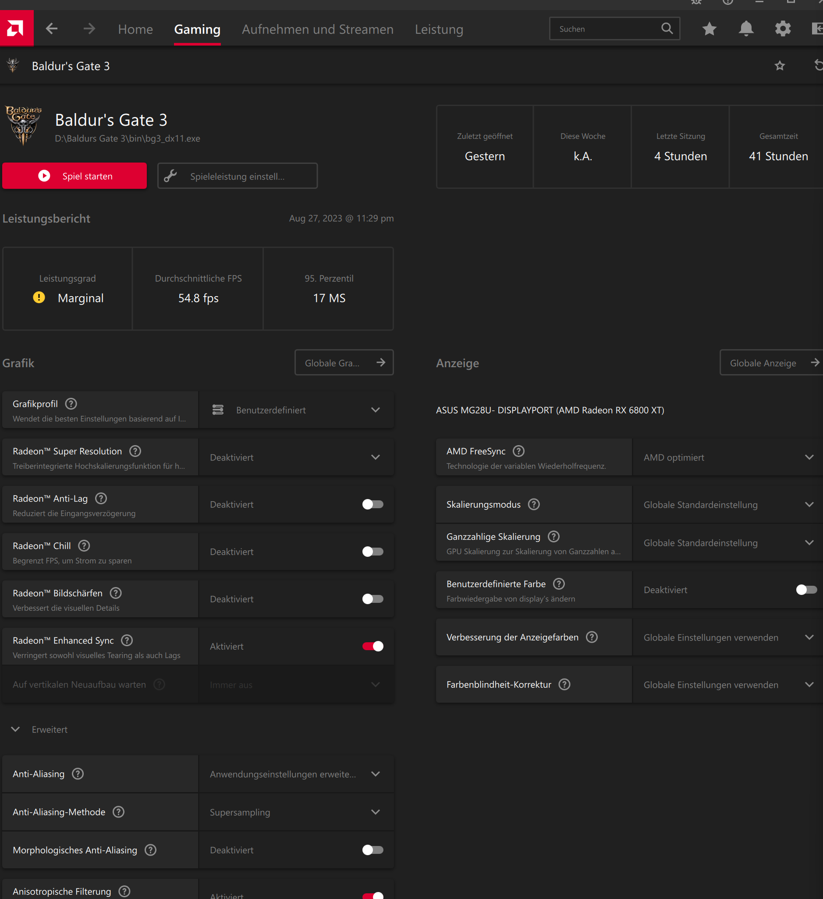
Task: Open Verbesserung der Anzeigefarben dropdown
Action: [x=728, y=637]
